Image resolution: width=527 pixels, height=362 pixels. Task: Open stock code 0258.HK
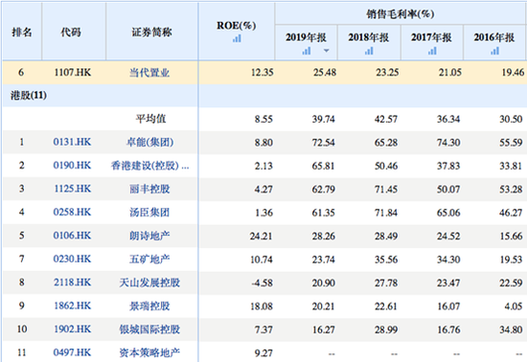click(x=72, y=213)
